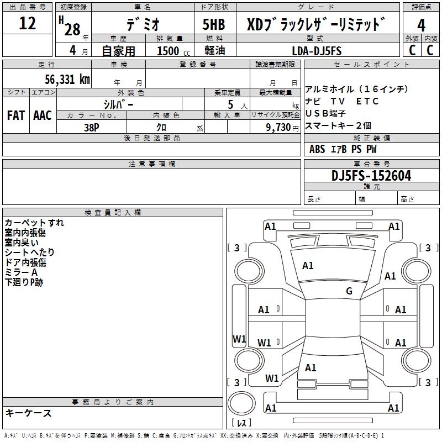The height and width of the screenshot is (442, 442).
Task: Select the color number 38P
Action: [x=91, y=127]
